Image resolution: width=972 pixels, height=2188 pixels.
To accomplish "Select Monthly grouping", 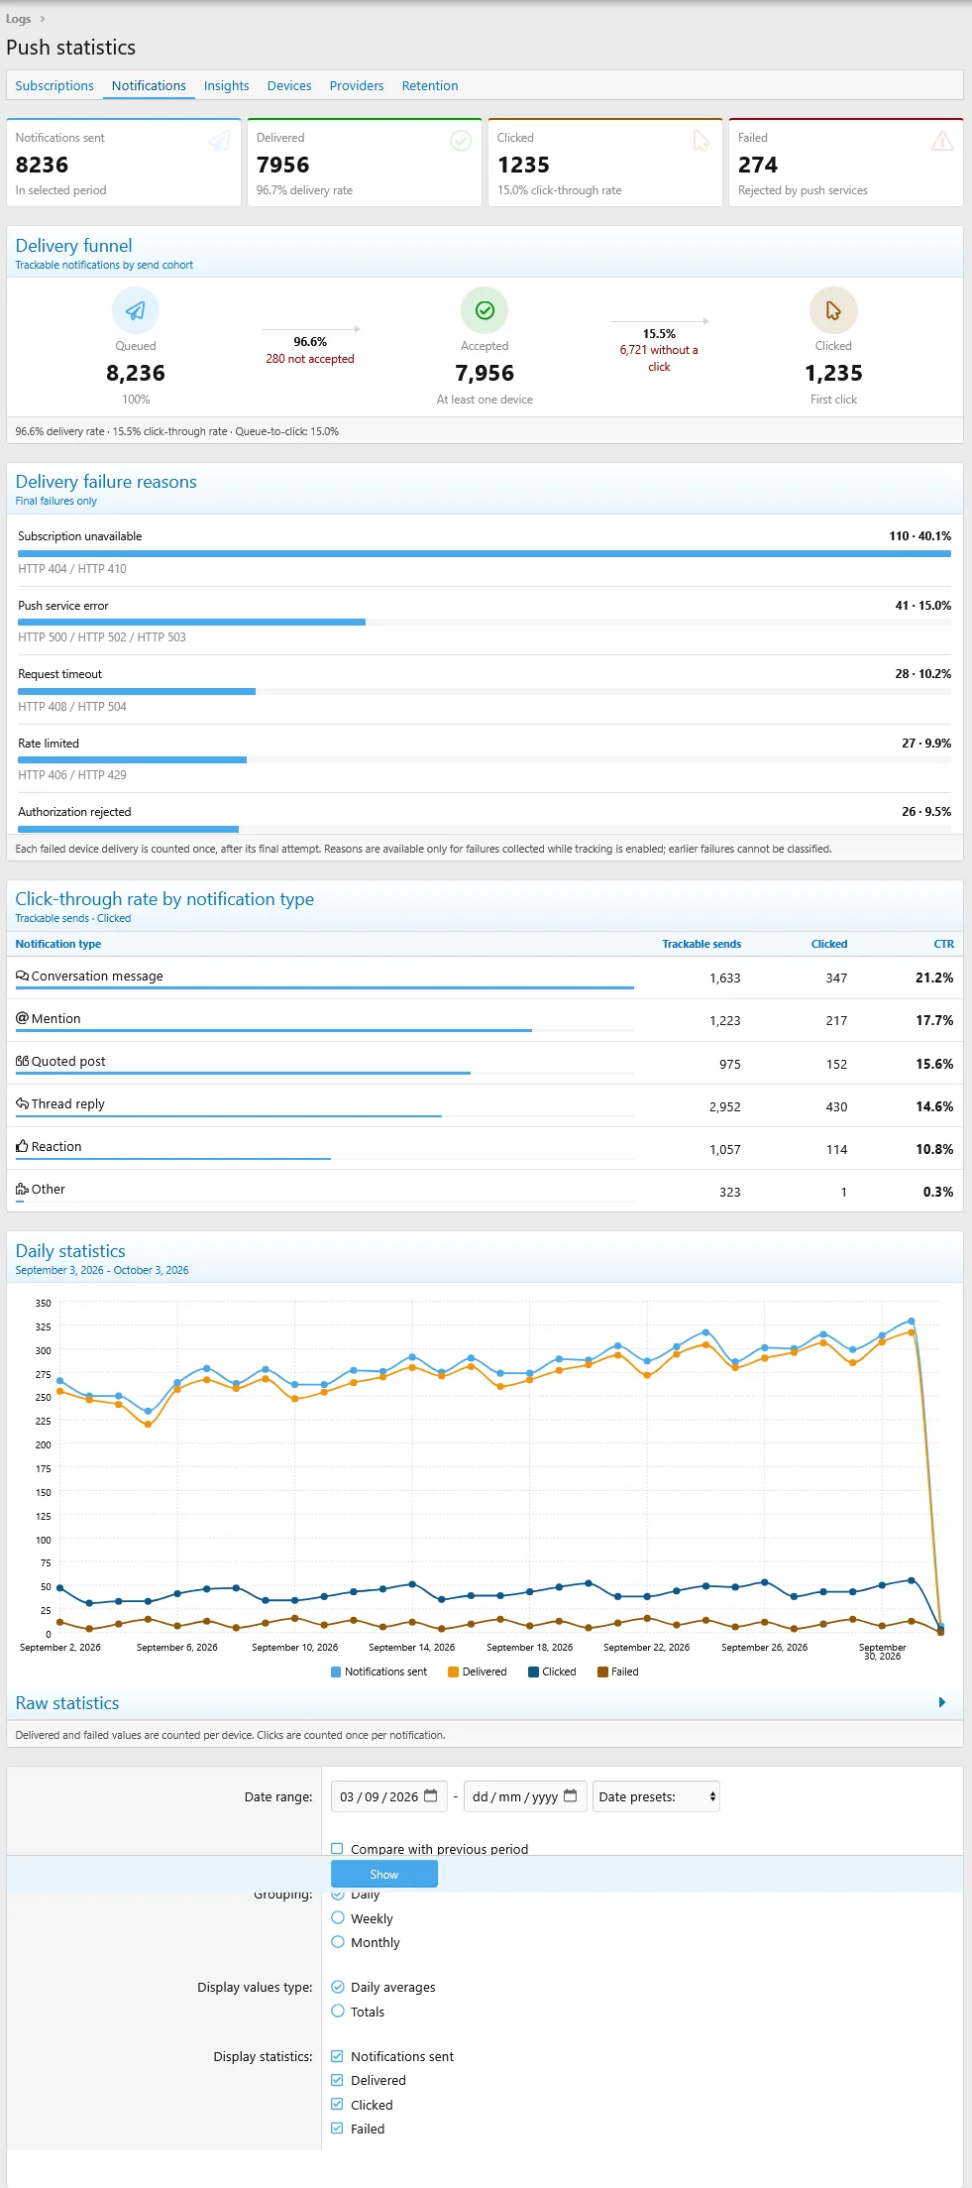I will pos(338,1942).
